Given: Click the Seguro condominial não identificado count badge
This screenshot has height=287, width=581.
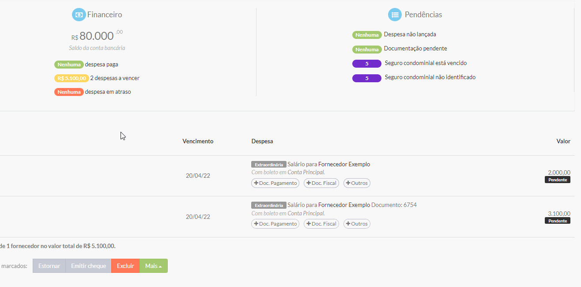Looking at the screenshot, I should coord(367,78).
